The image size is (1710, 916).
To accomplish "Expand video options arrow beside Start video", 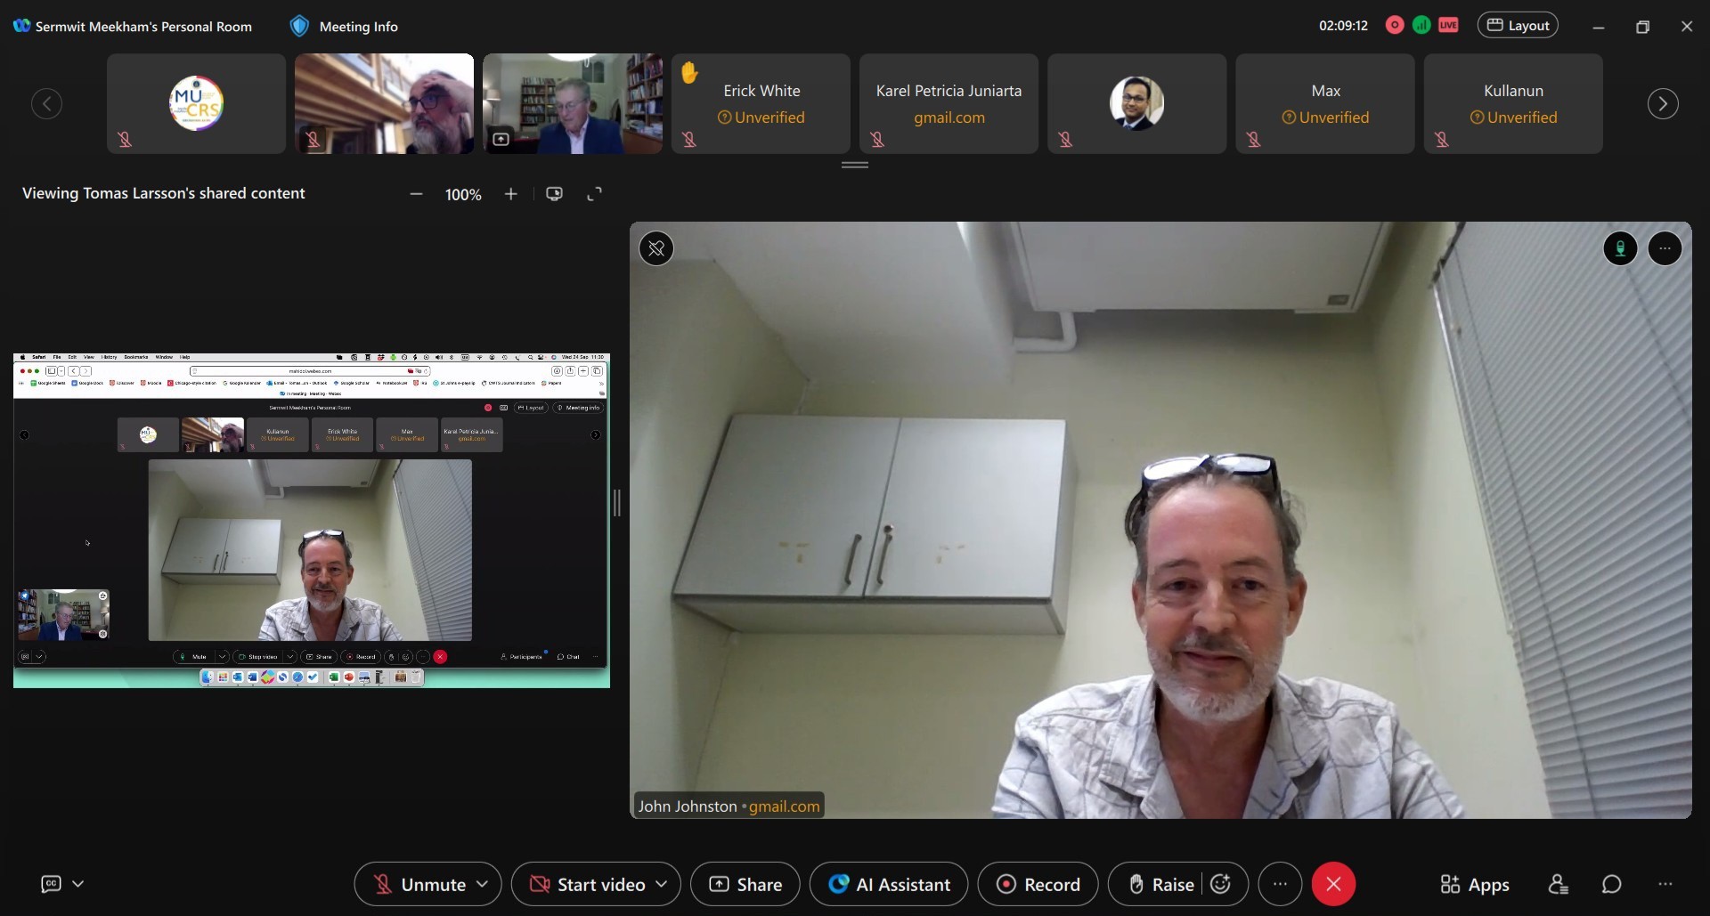I will pyautogui.click(x=662, y=884).
